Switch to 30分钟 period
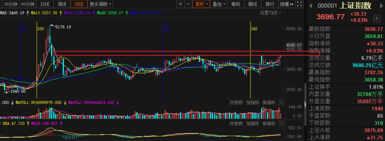The height and width of the screenshot is (141, 385). pos(11,4)
